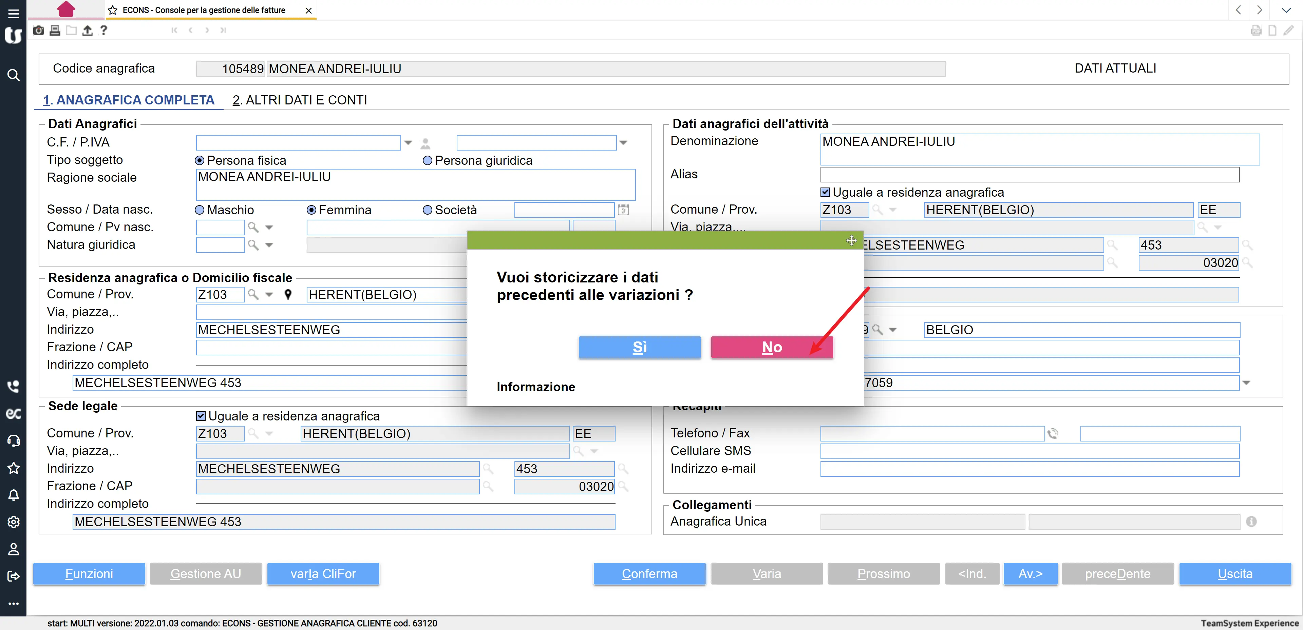Select the Persona giuridica option
Screen dimensions: 1303x630
[428, 160]
